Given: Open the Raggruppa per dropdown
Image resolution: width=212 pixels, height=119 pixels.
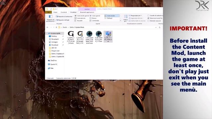Looking at the screenshot, I should pyautogui.click(x=135, y=16).
